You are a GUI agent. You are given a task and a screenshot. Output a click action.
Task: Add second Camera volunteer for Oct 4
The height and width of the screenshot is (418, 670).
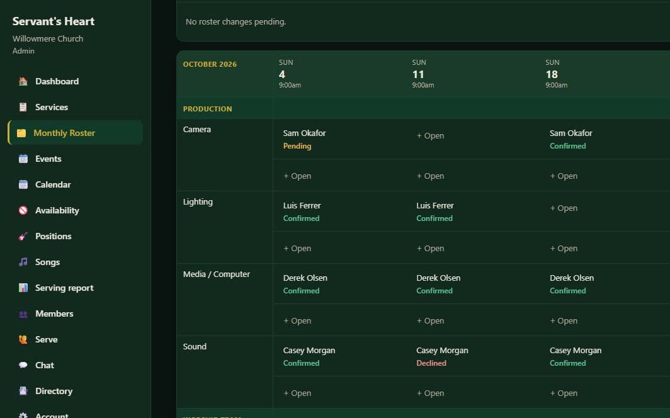point(297,176)
